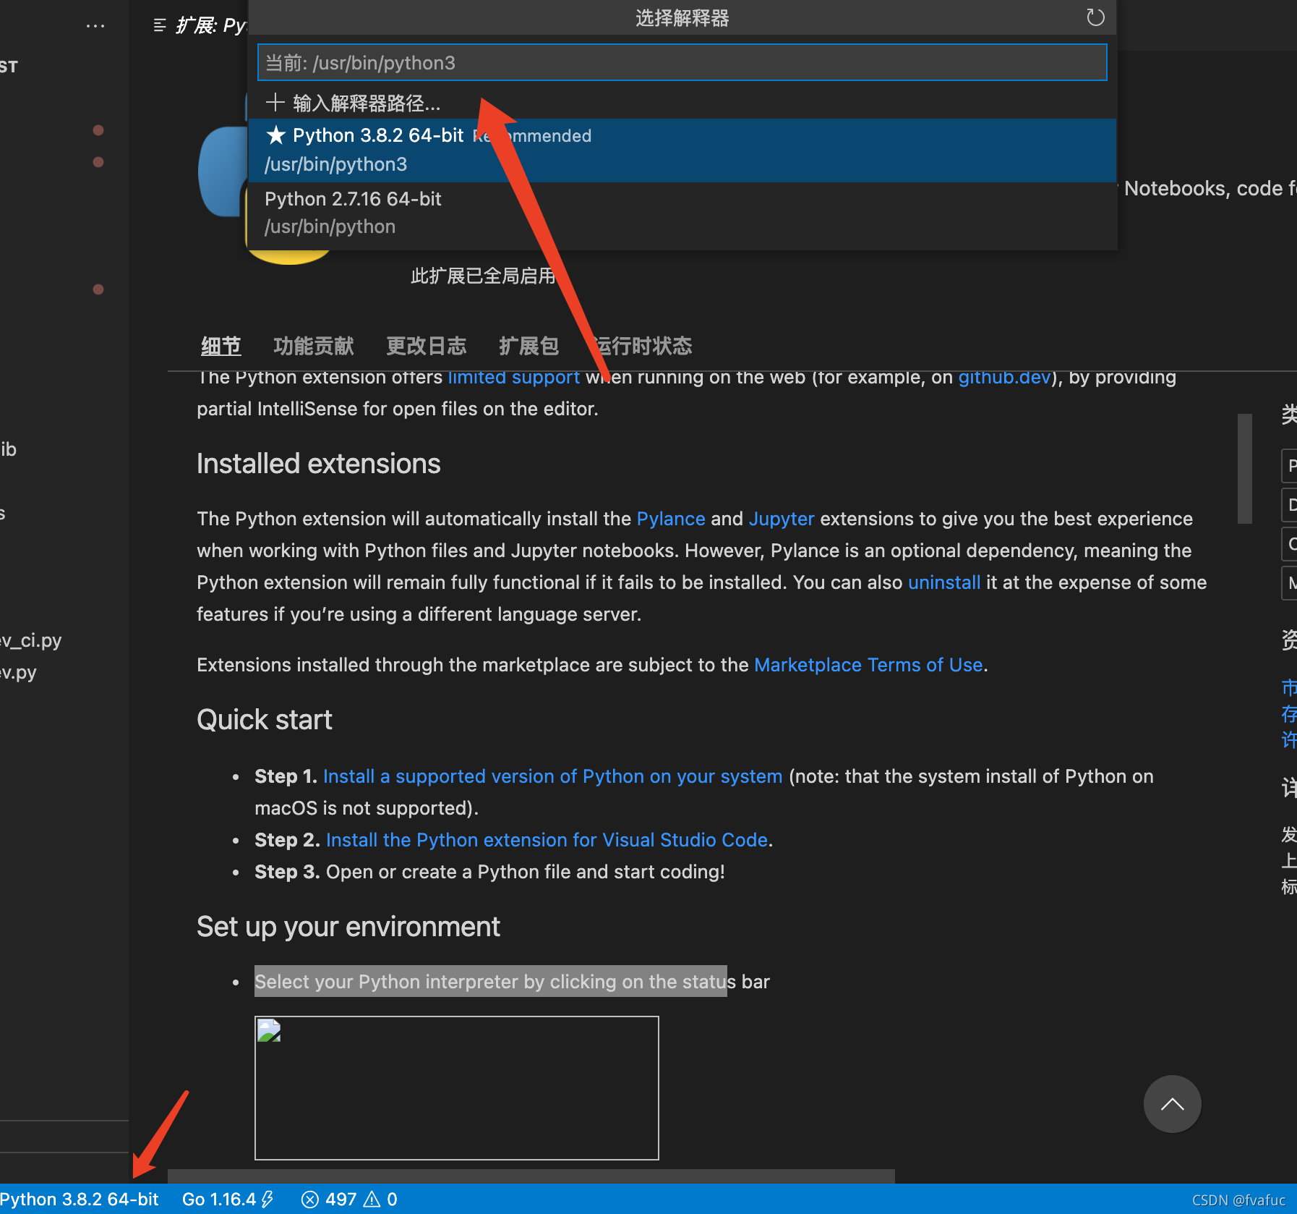Click the highlighted Select your Python interpreter text
Image resolution: width=1297 pixels, height=1214 pixels.
490,981
